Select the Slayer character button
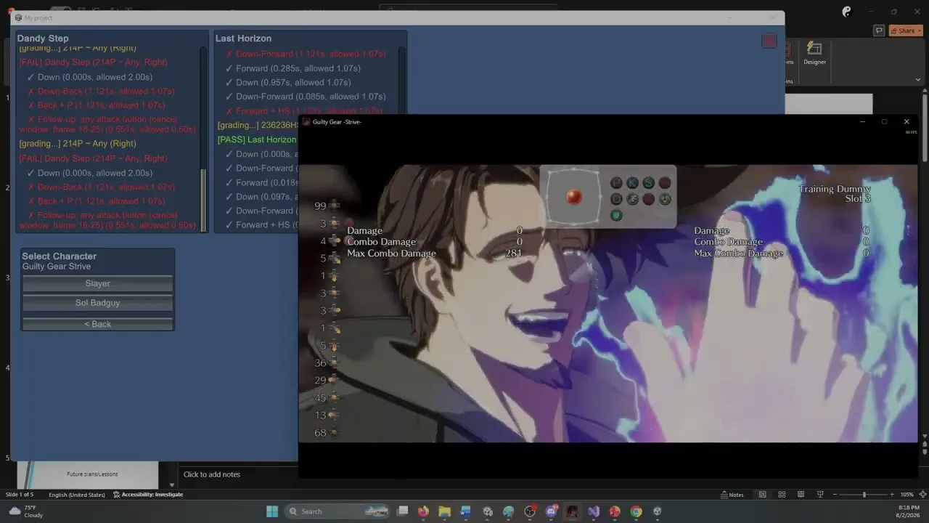 click(97, 283)
